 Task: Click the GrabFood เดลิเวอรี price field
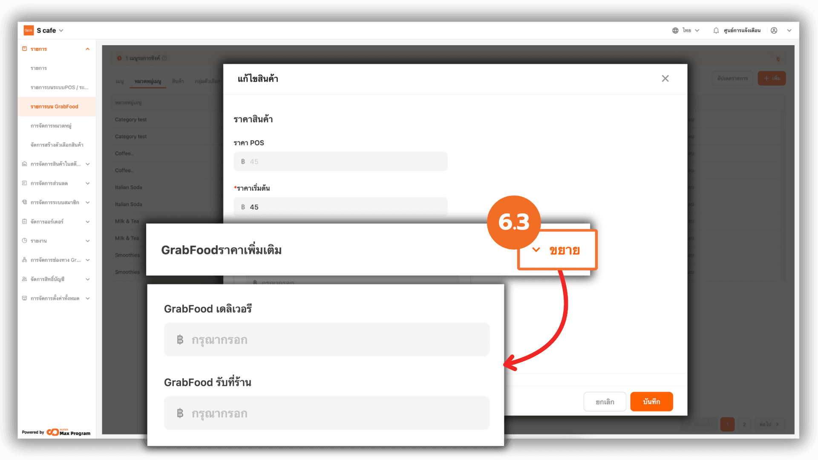tap(327, 339)
